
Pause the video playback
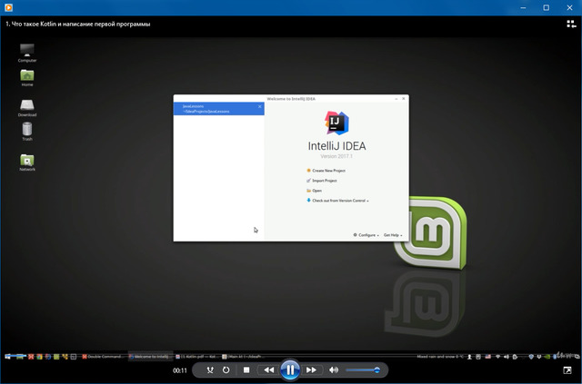tap(289, 369)
